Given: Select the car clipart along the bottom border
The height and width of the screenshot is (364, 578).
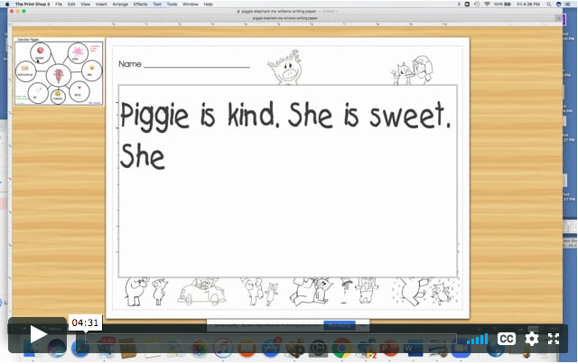Looking at the screenshot, I should pyautogui.click(x=201, y=291).
